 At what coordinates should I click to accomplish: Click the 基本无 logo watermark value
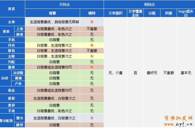coord(186,73)
